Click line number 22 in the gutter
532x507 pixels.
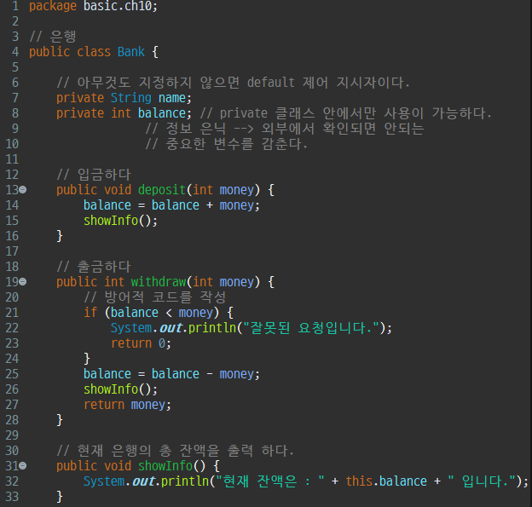12,328
